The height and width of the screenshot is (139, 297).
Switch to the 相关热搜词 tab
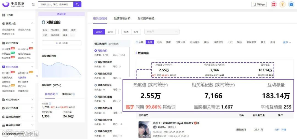point(100,18)
